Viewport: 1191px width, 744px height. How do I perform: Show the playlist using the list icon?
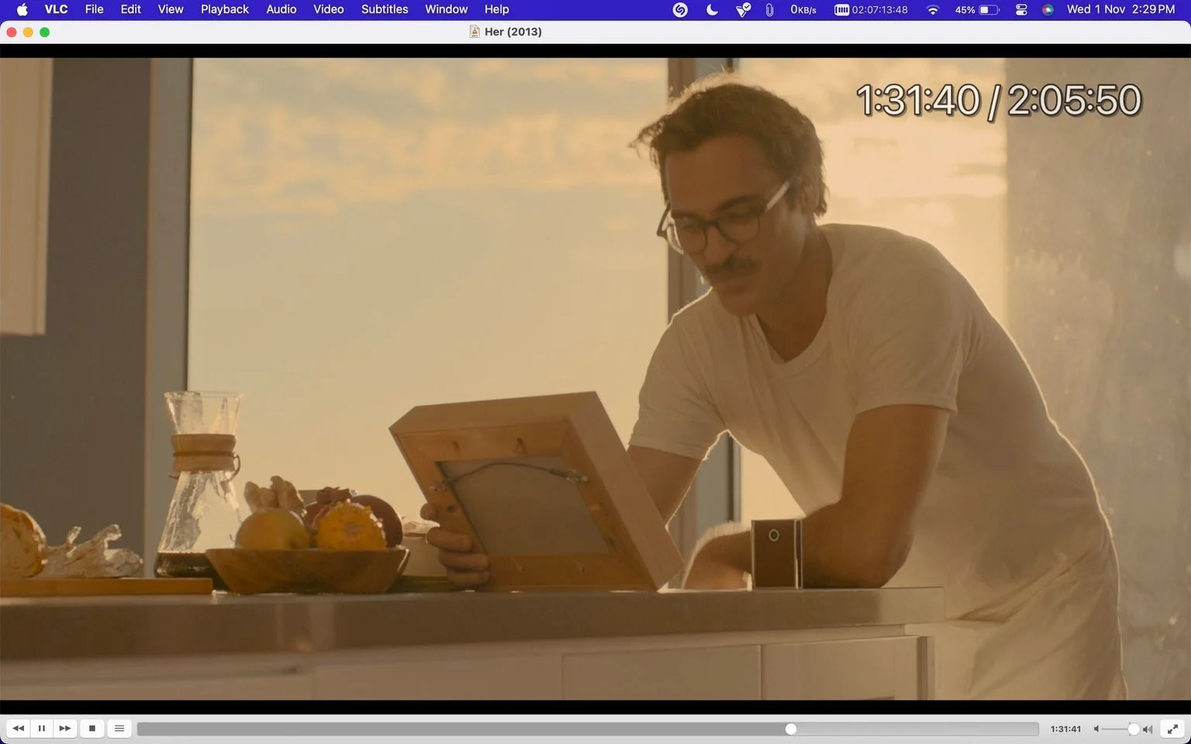pyautogui.click(x=119, y=728)
